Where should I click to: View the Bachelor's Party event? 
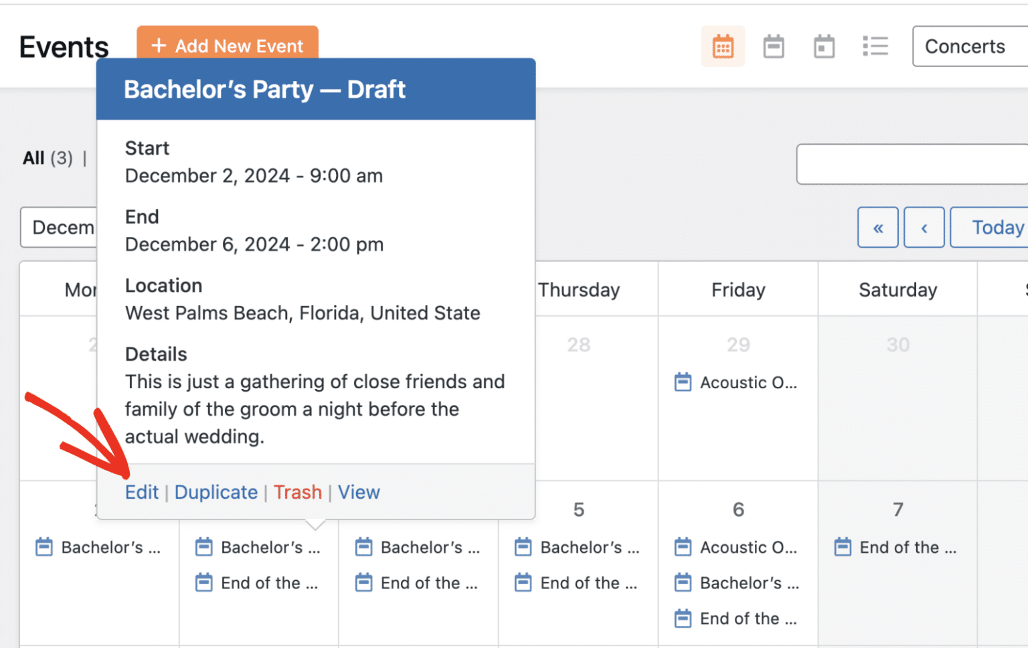pos(359,492)
